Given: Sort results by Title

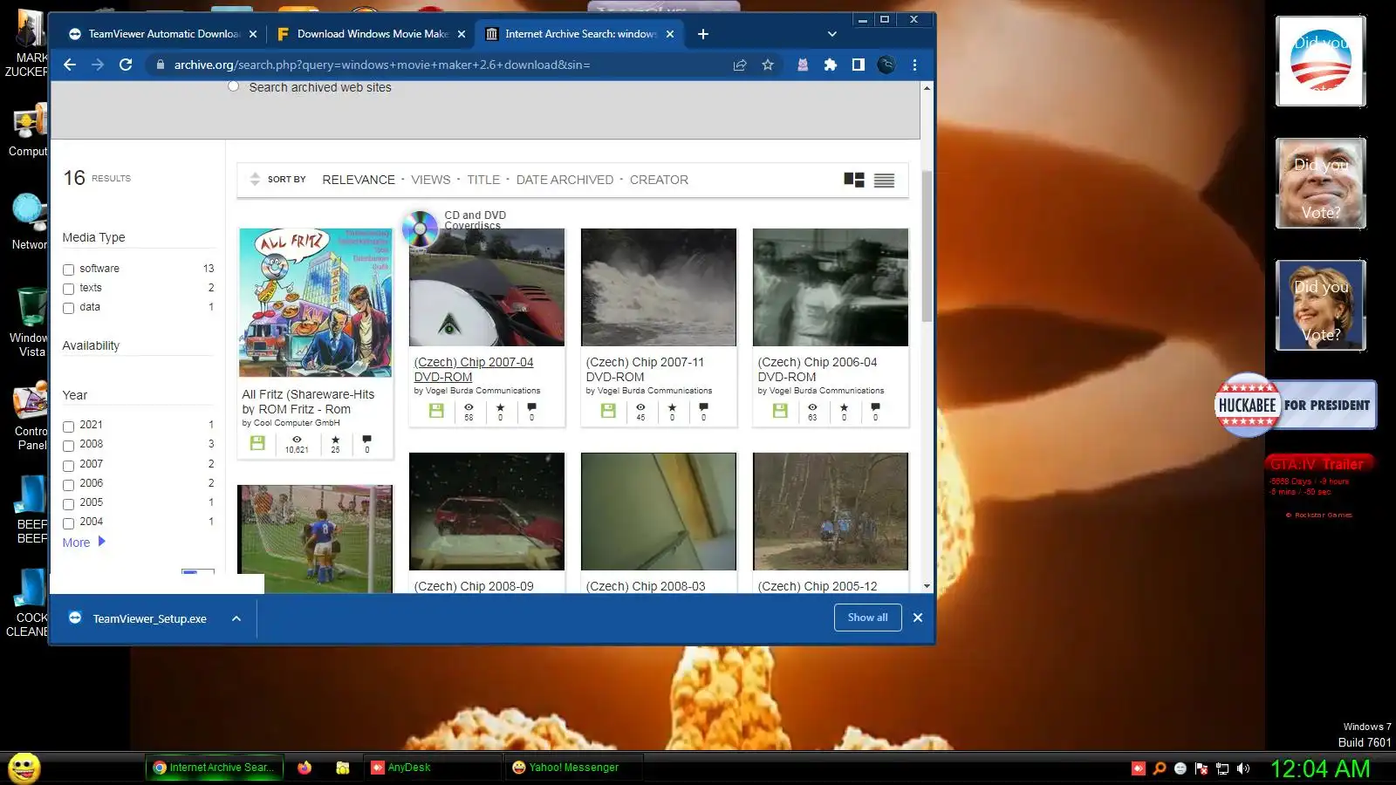Looking at the screenshot, I should click(483, 180).
